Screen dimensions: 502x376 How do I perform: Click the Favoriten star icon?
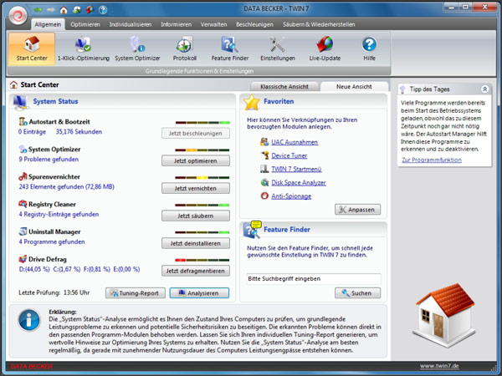point(252,102)
